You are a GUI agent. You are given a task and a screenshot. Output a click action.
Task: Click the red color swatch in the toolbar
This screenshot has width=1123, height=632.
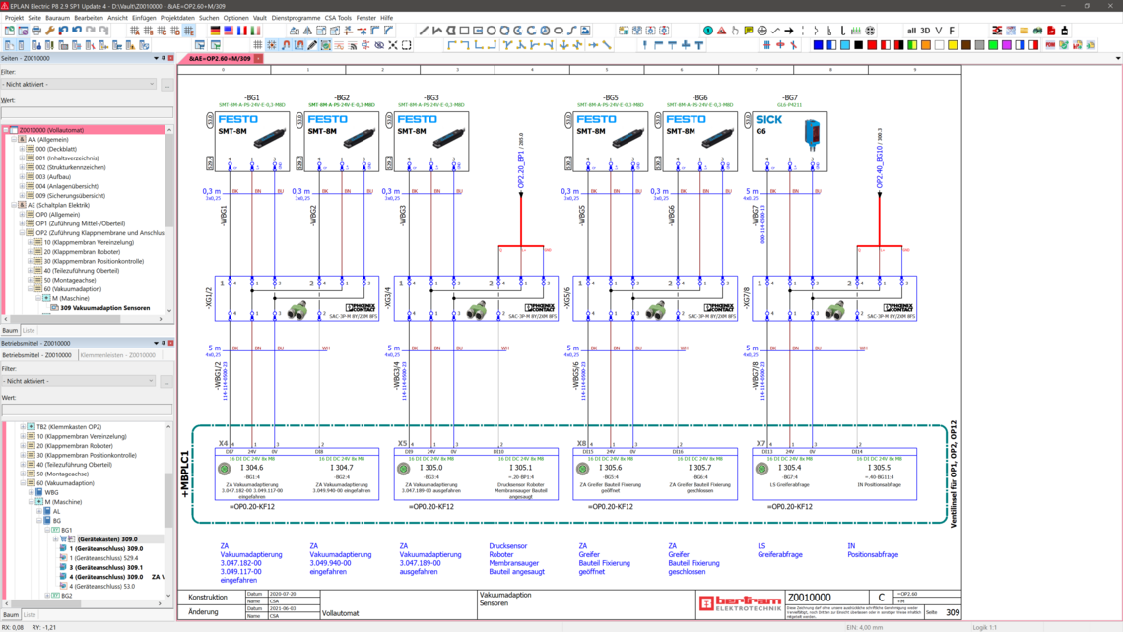pos(870,45)
